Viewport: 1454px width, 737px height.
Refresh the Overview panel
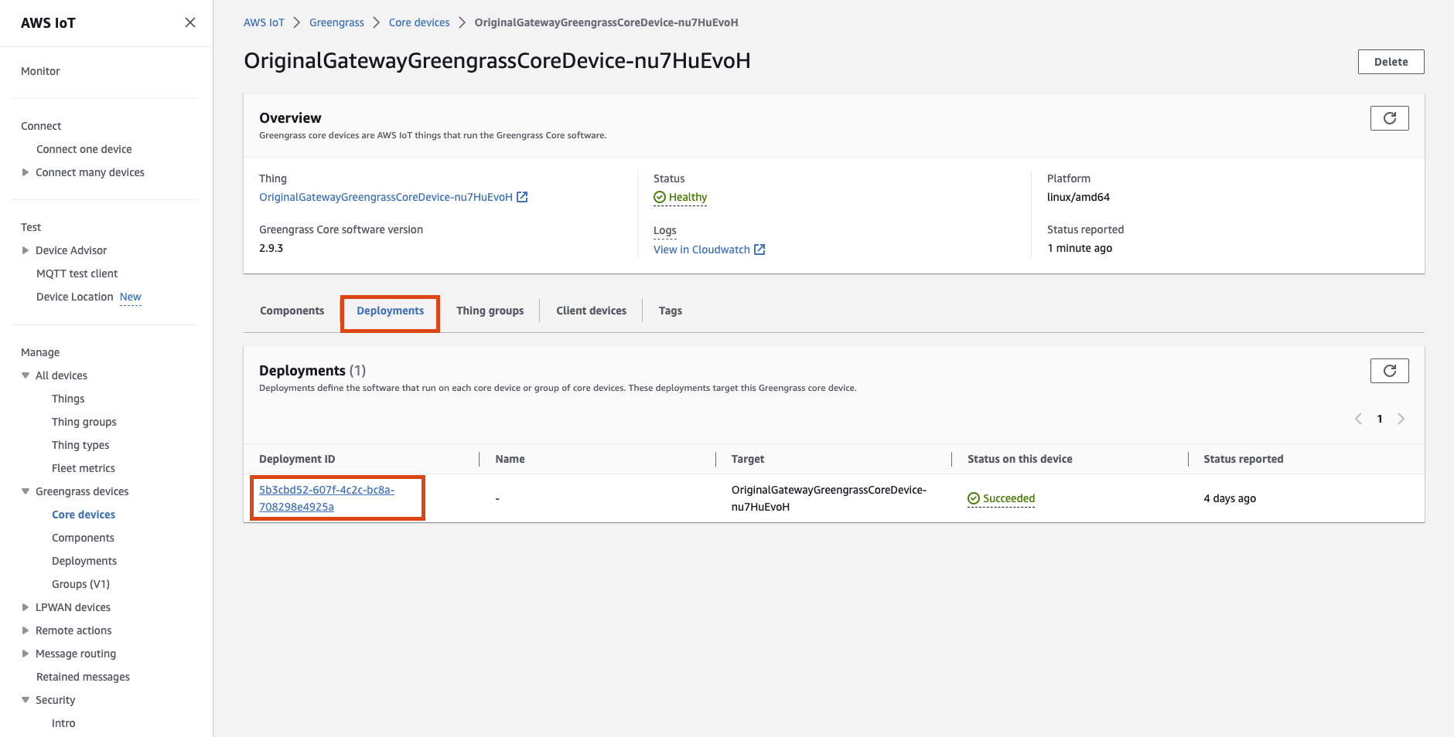click(1389, 118)
